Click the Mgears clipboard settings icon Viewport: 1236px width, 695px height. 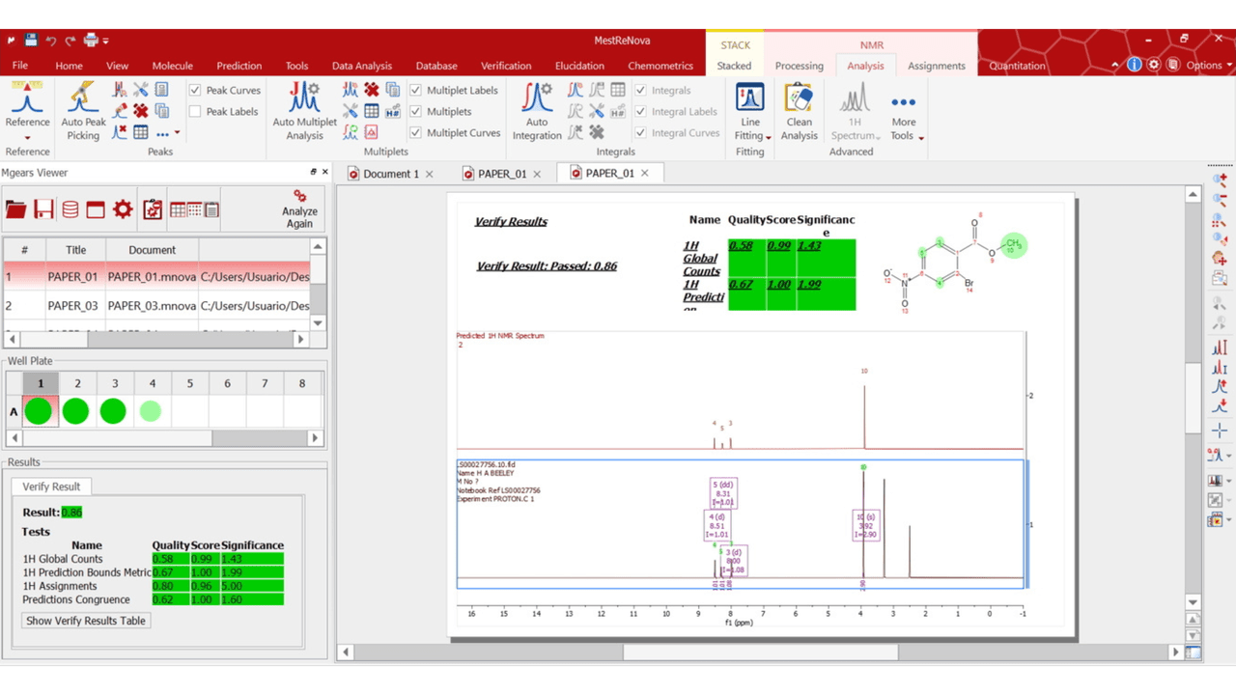[153, 209]
